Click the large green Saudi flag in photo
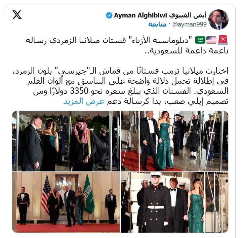The height and width of the screenshot is (238, 241). click(89, 194)
